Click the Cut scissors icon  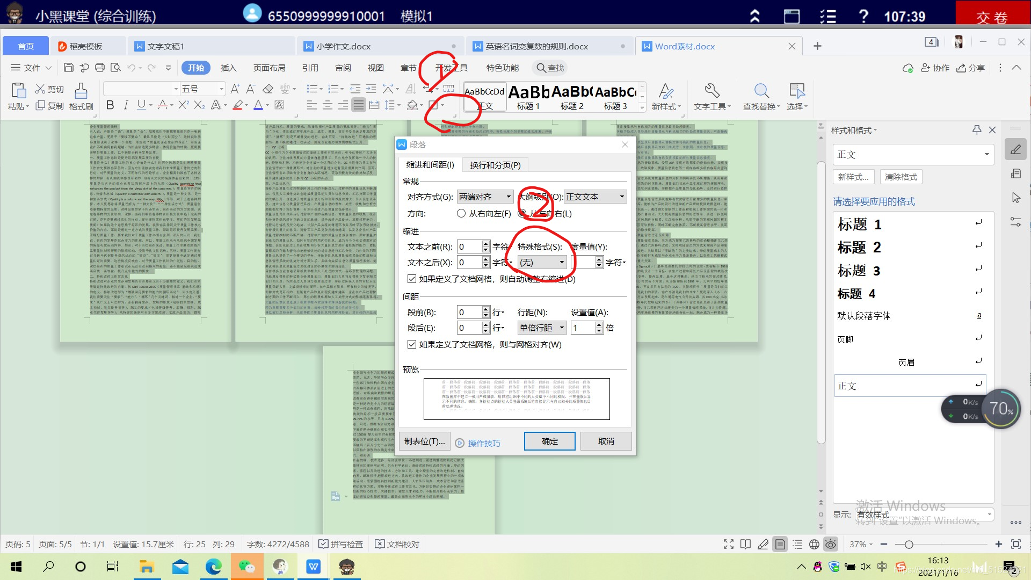pyautogui.click(x=40, y=89)
